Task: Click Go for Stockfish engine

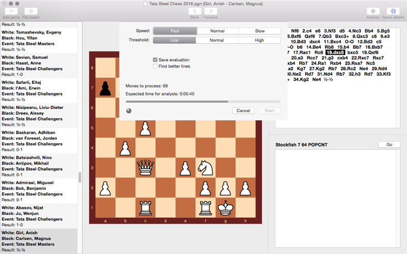Action: pos(389,145)
